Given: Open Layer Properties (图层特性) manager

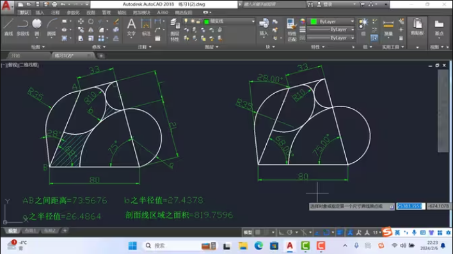Looking at the screenshot, I should tap(175, 29).
